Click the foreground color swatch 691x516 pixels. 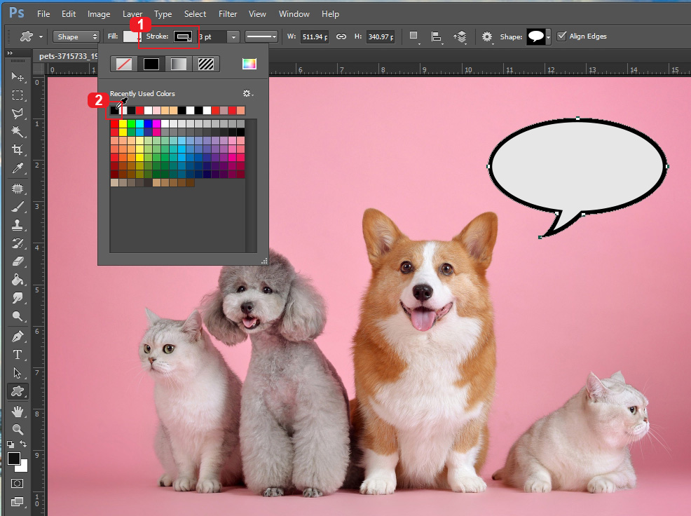(13, 459)
